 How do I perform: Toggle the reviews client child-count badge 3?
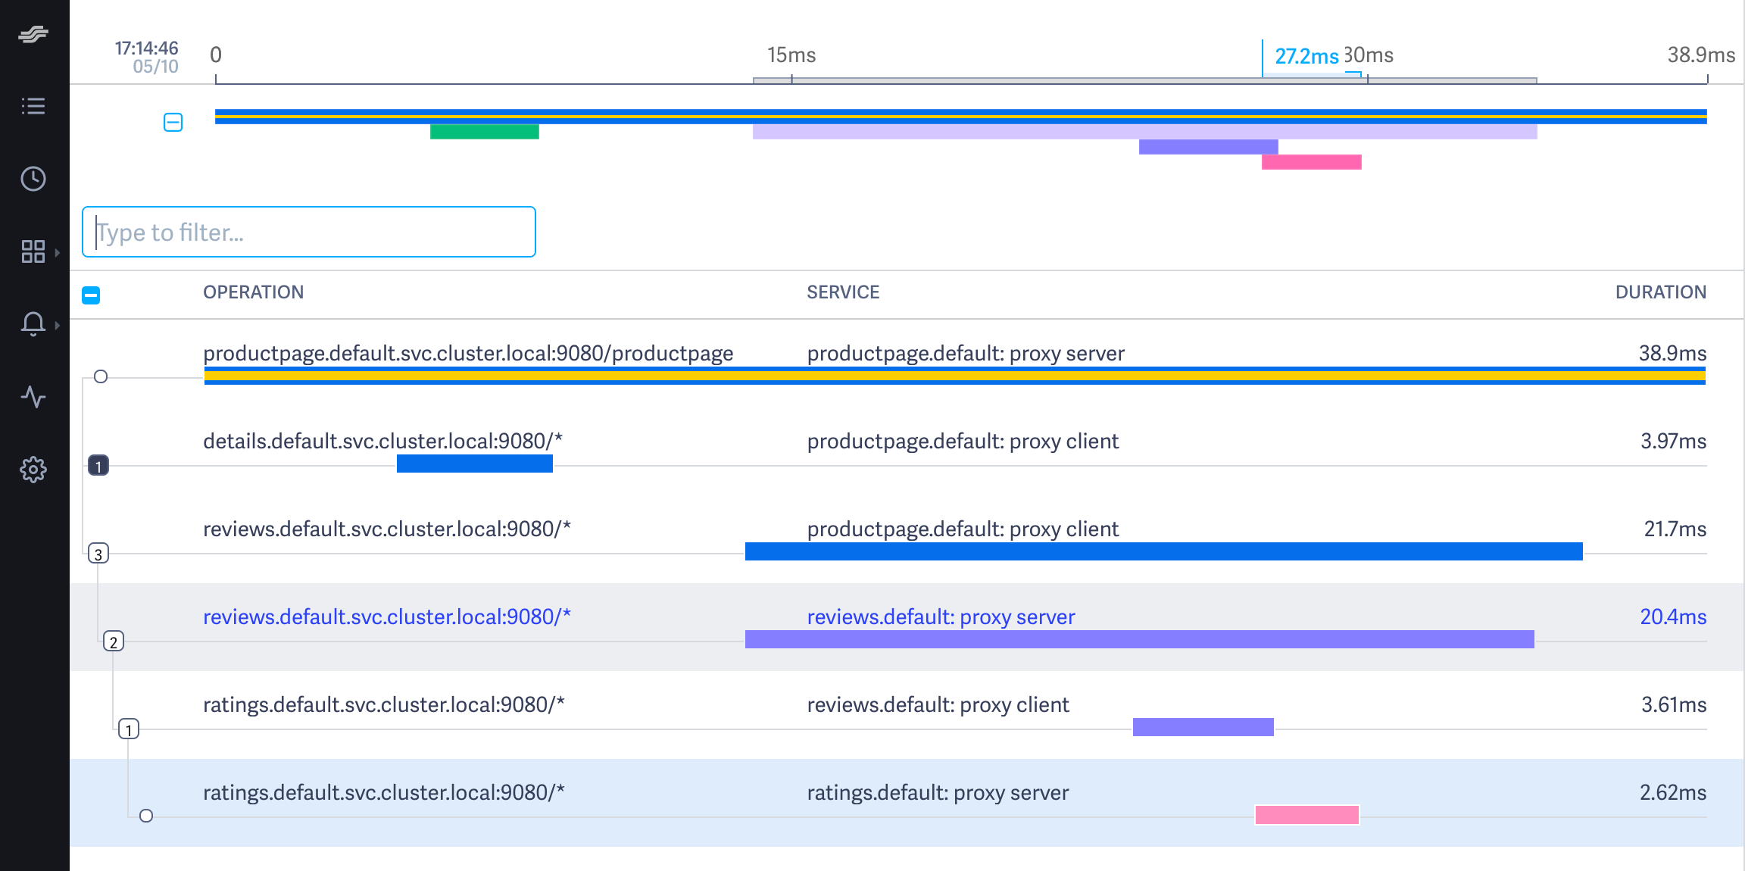point(98,554)
